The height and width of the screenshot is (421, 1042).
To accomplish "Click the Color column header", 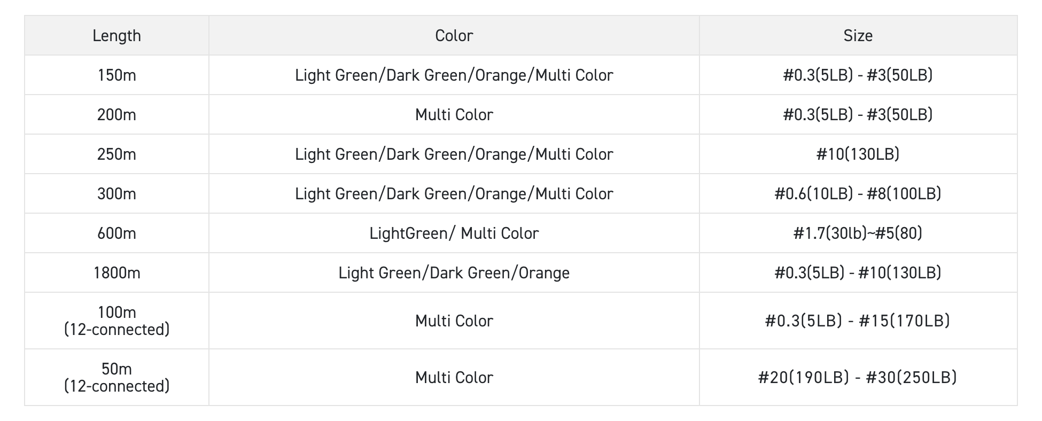I will coord(454,35).
